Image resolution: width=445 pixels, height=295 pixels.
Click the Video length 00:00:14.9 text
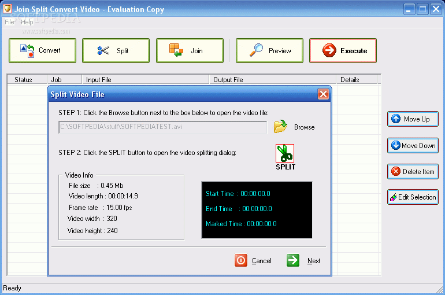pyautogui.click(x=103, y=196)
